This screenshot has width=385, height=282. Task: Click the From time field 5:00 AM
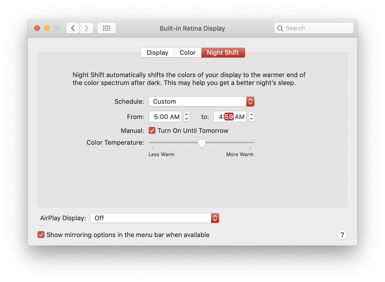click(165, 117)
